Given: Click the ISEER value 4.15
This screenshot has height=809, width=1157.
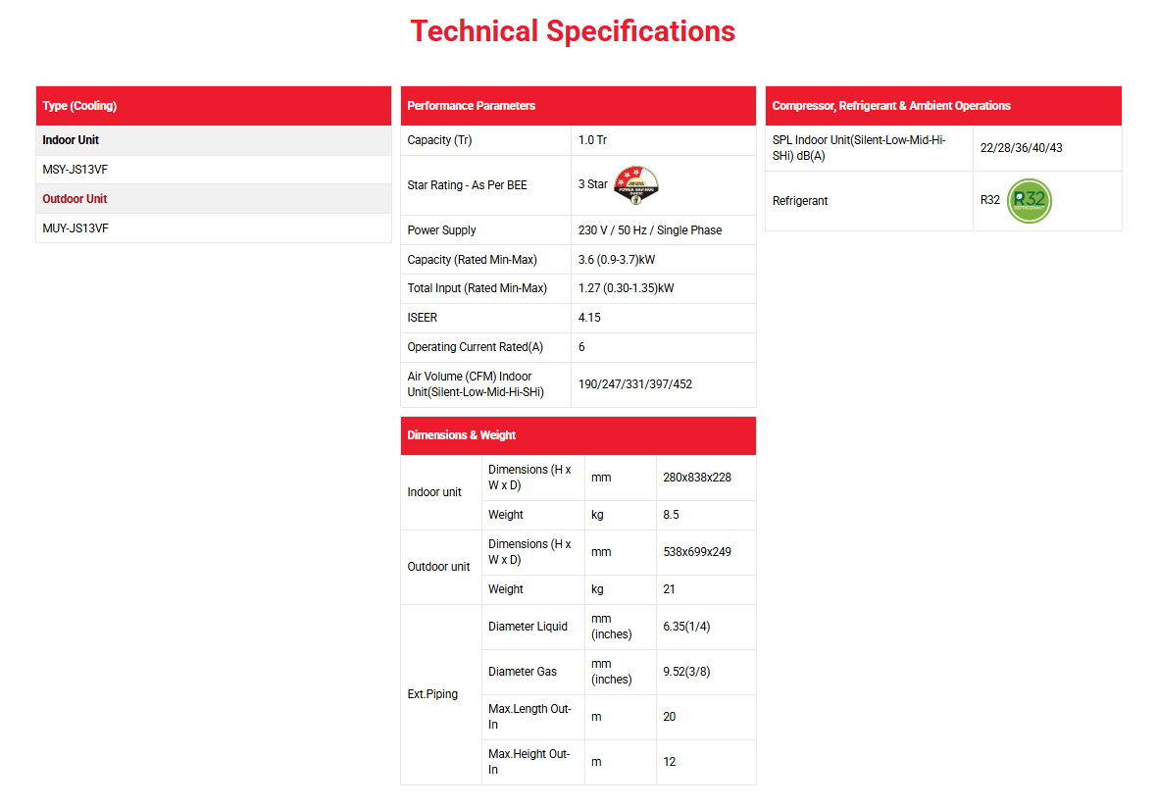Looking at the screenshot, I should (589, 318).
